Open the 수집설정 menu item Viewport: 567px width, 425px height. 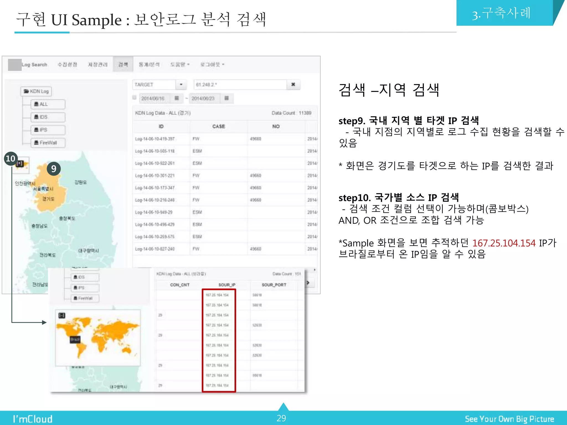pos(67,64)
